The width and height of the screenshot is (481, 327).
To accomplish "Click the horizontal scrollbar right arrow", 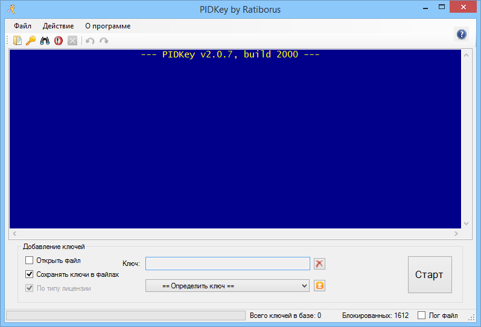I will pos(456,233).
